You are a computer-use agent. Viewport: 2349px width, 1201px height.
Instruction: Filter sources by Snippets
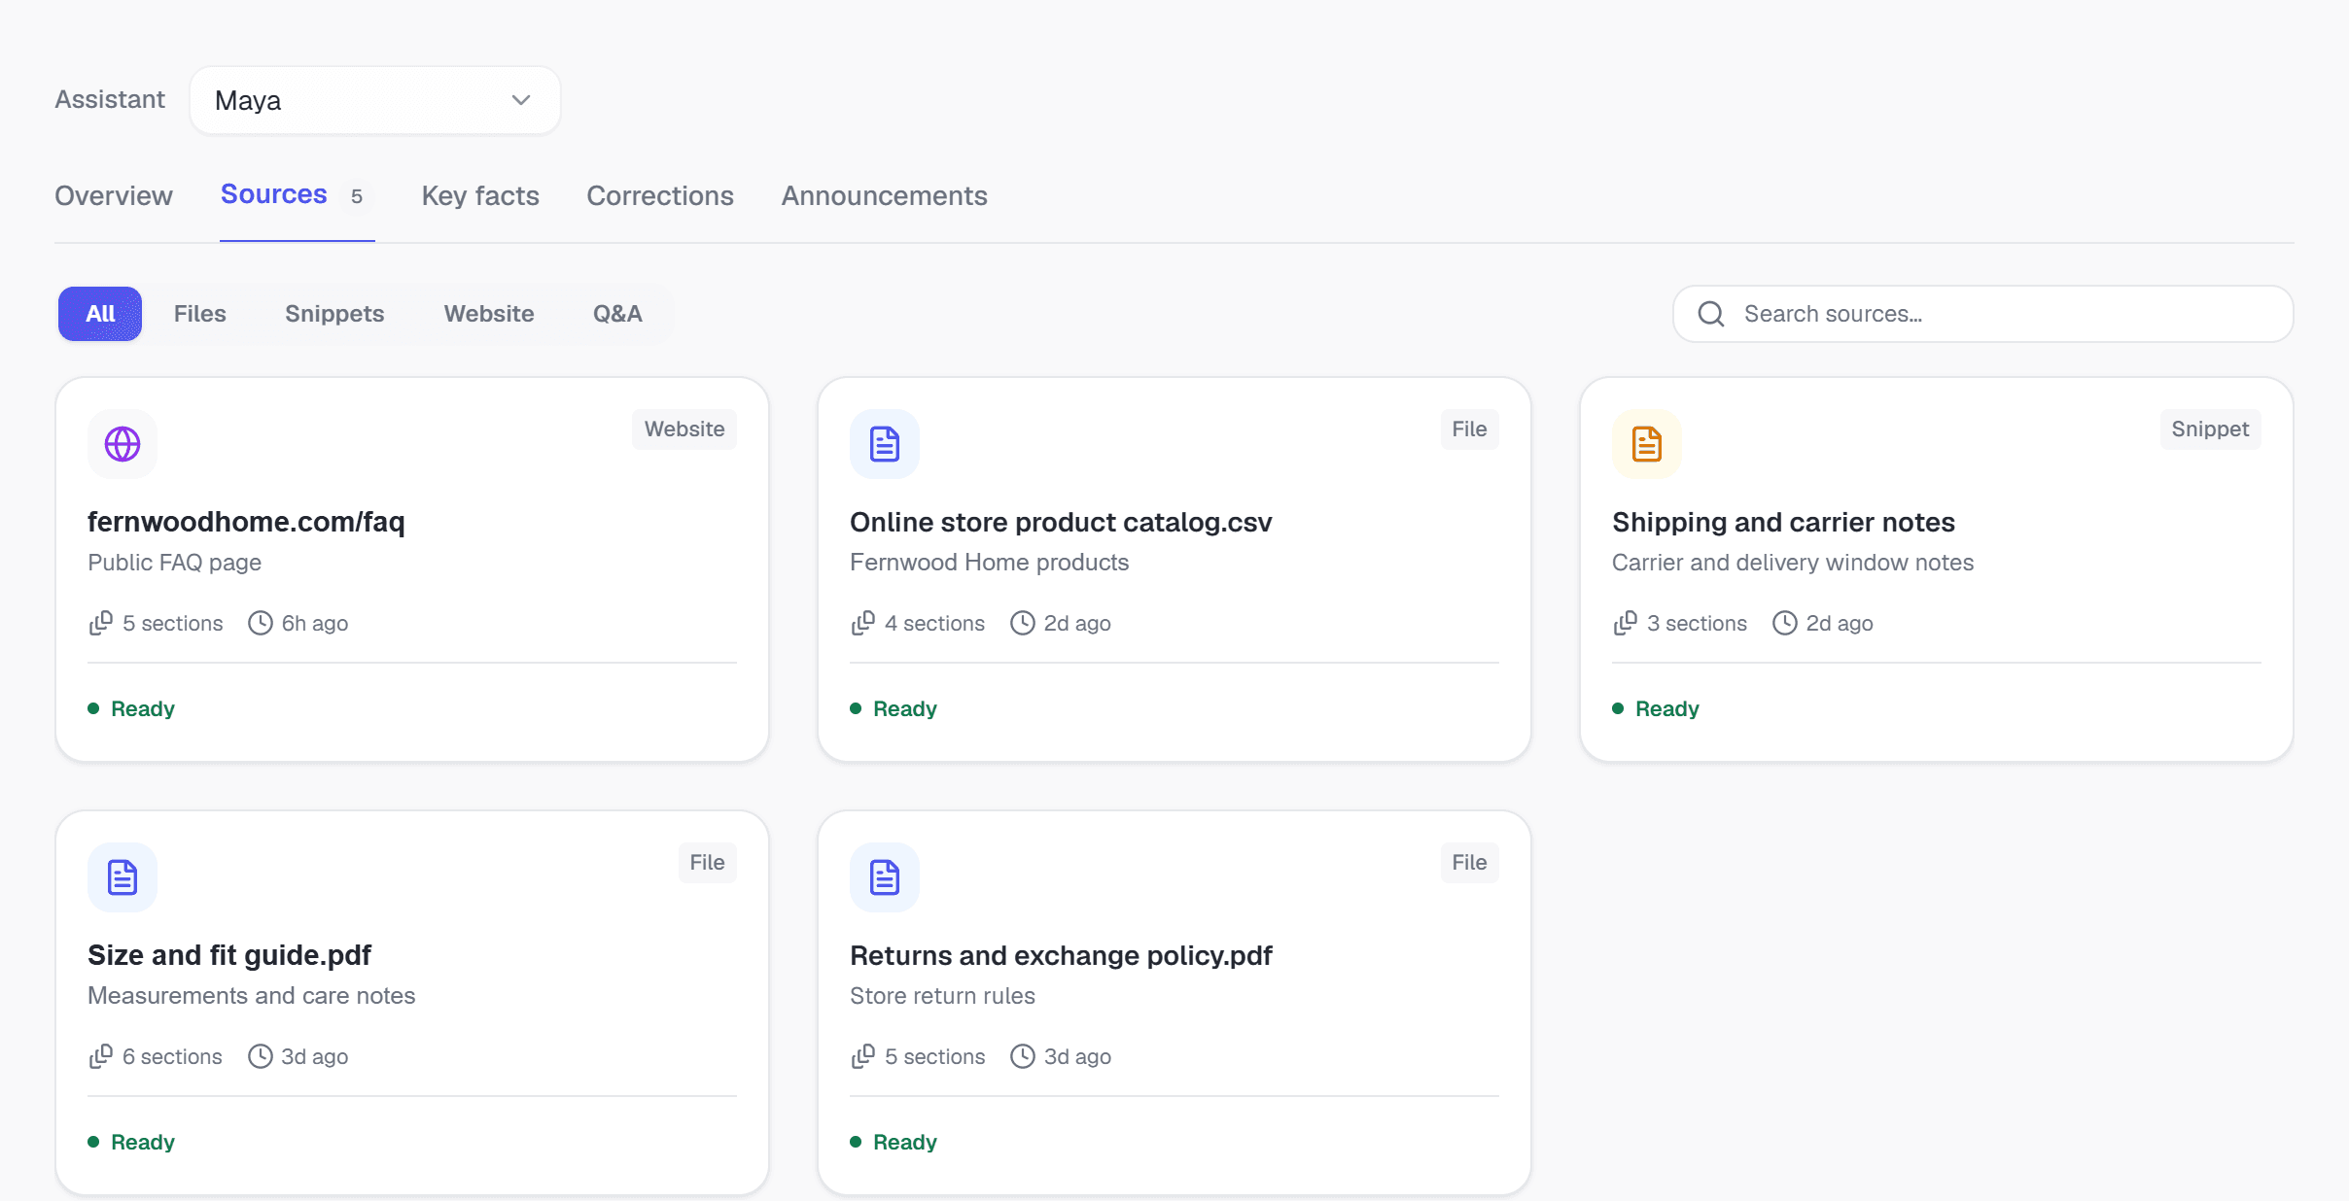[x=334, y=314]
